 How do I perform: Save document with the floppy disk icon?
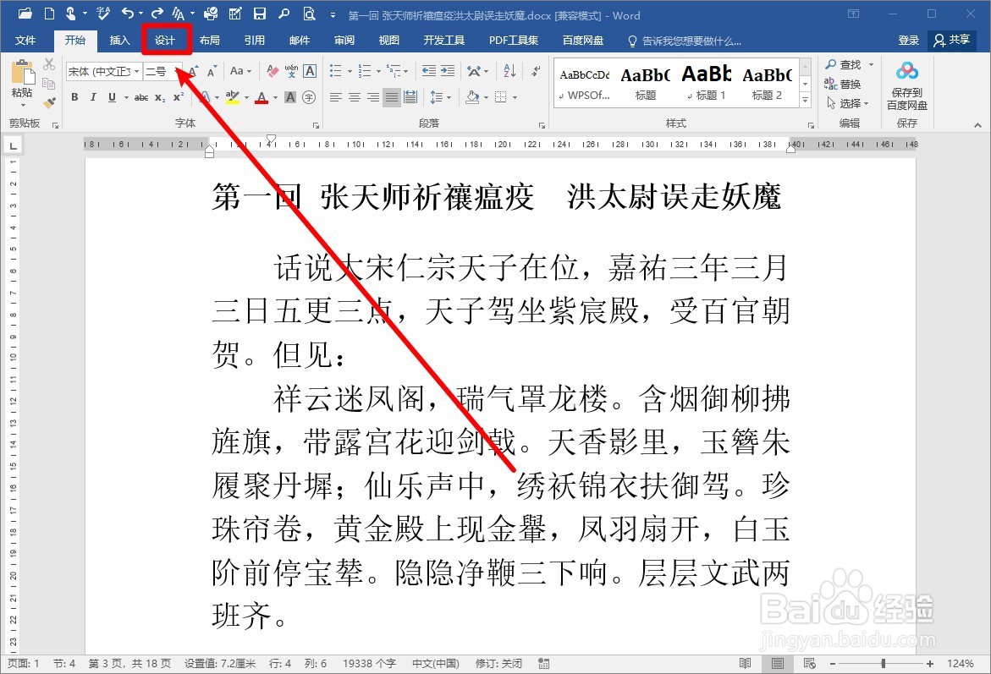[259, 13]
